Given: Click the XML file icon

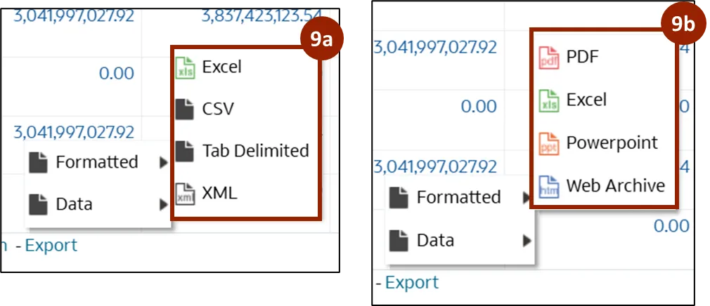Looking at the screenshot, I should click(x=184, y=194).
